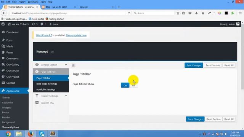
Task: Open the comments bubble in admin bar
Action: pyautogui.click(x=43, y=24)
